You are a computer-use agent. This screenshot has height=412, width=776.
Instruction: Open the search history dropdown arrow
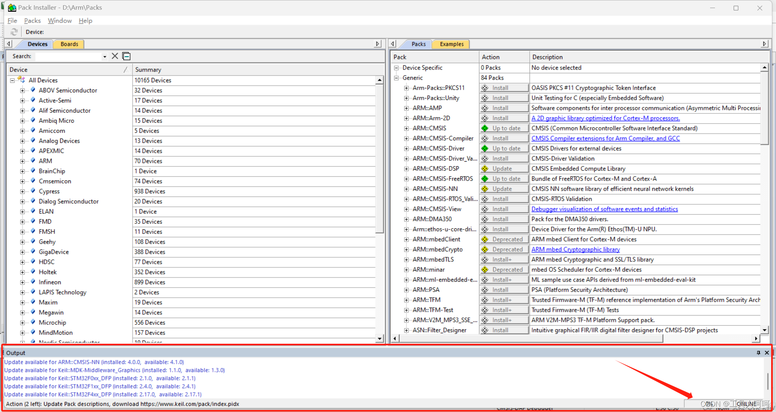(x=105, y=57)
